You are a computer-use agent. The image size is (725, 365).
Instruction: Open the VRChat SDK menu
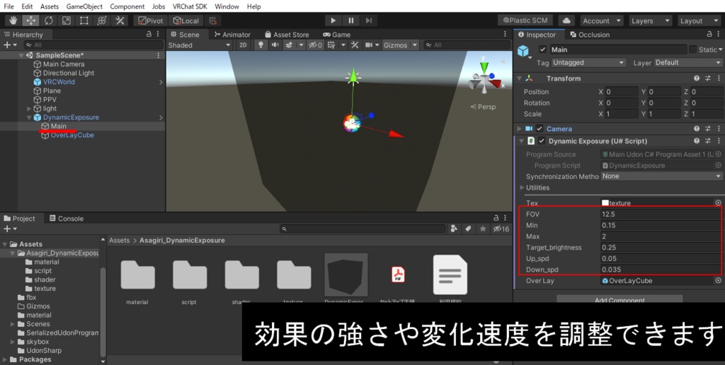(191, 6)
